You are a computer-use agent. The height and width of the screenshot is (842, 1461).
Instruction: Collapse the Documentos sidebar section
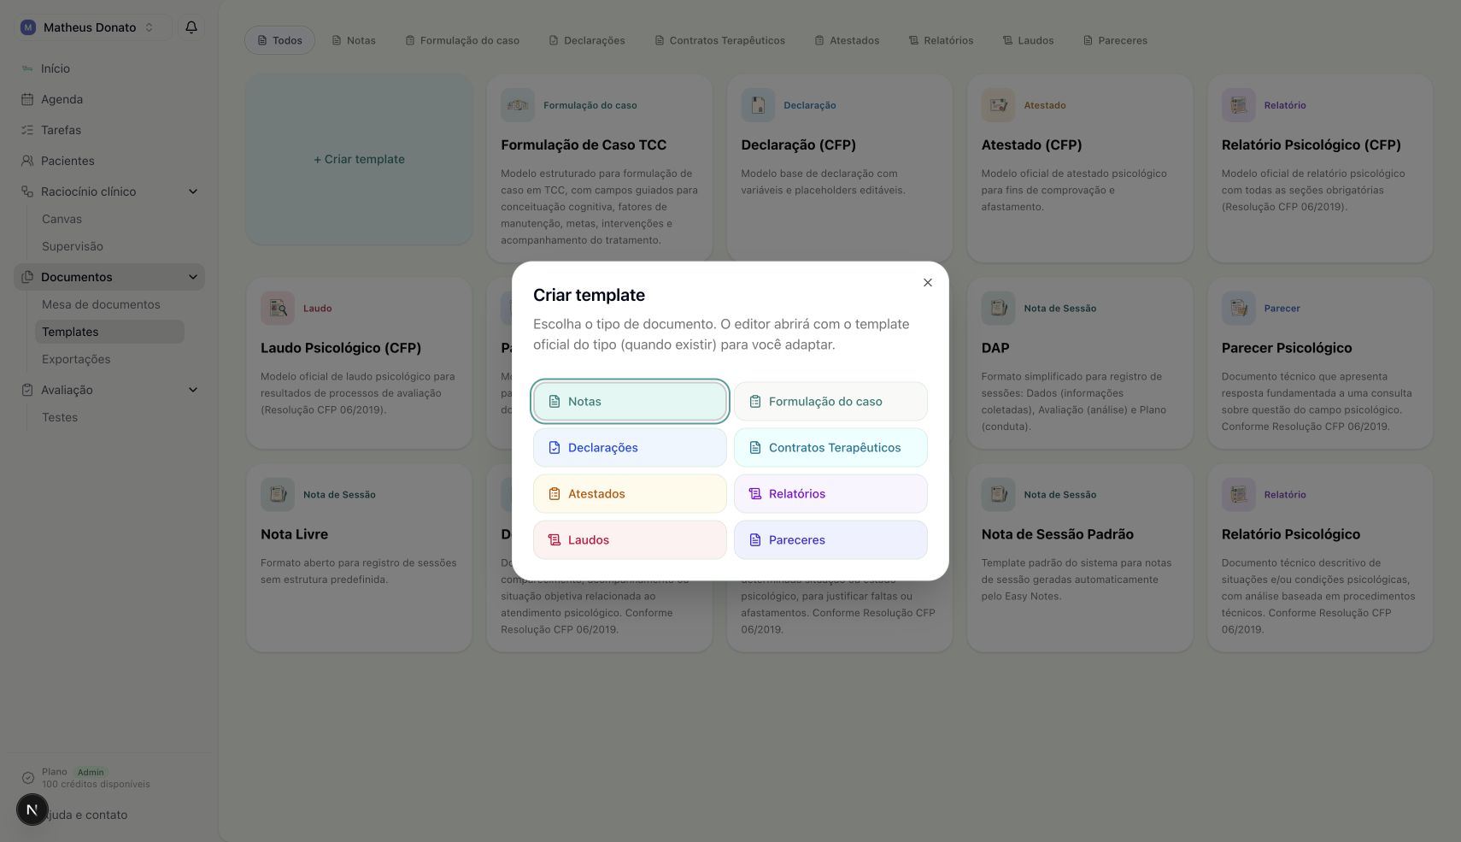click(x=193, y=277)
